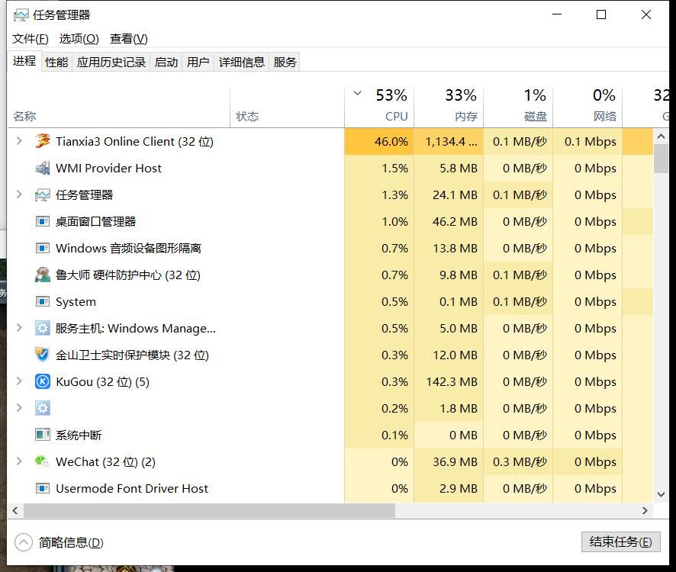Click the WeChat process icon

pos(42,461)
